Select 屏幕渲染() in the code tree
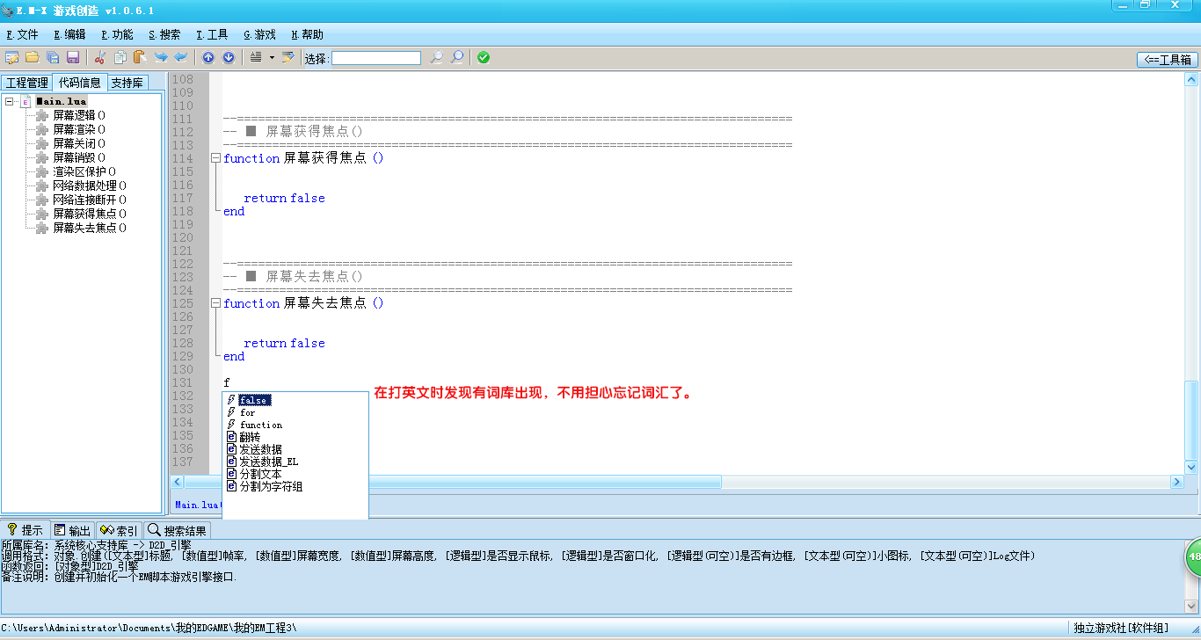Viewport: 1201px width, 640px height. [79, 129]
